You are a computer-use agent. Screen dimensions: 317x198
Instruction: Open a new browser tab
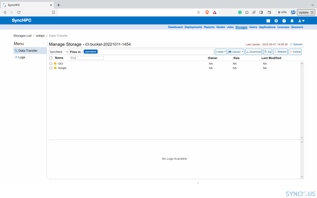pyautogui.click(x=58, y=5)
